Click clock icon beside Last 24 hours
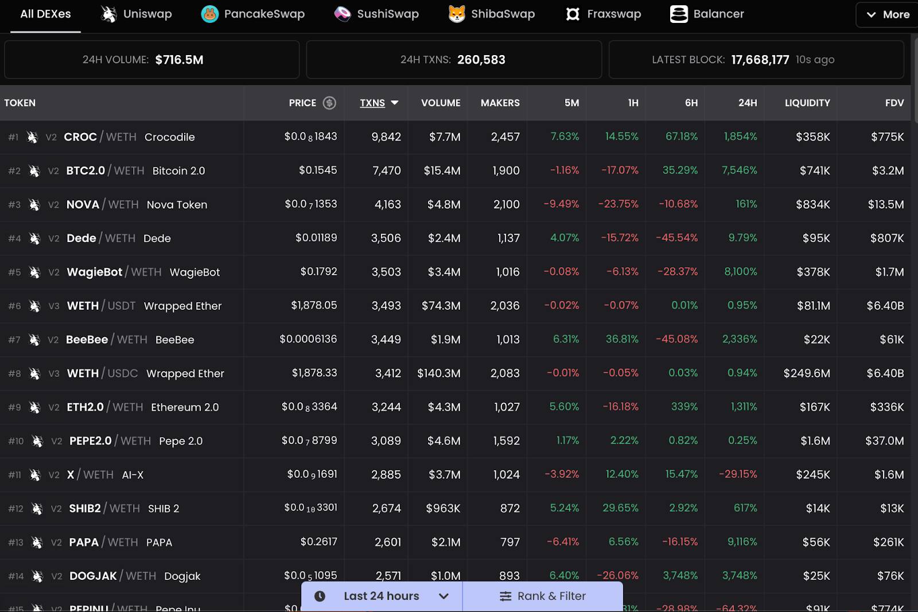The width and height of the screenshot is (918, 612). pyautogui.click(x=320, y=596)
